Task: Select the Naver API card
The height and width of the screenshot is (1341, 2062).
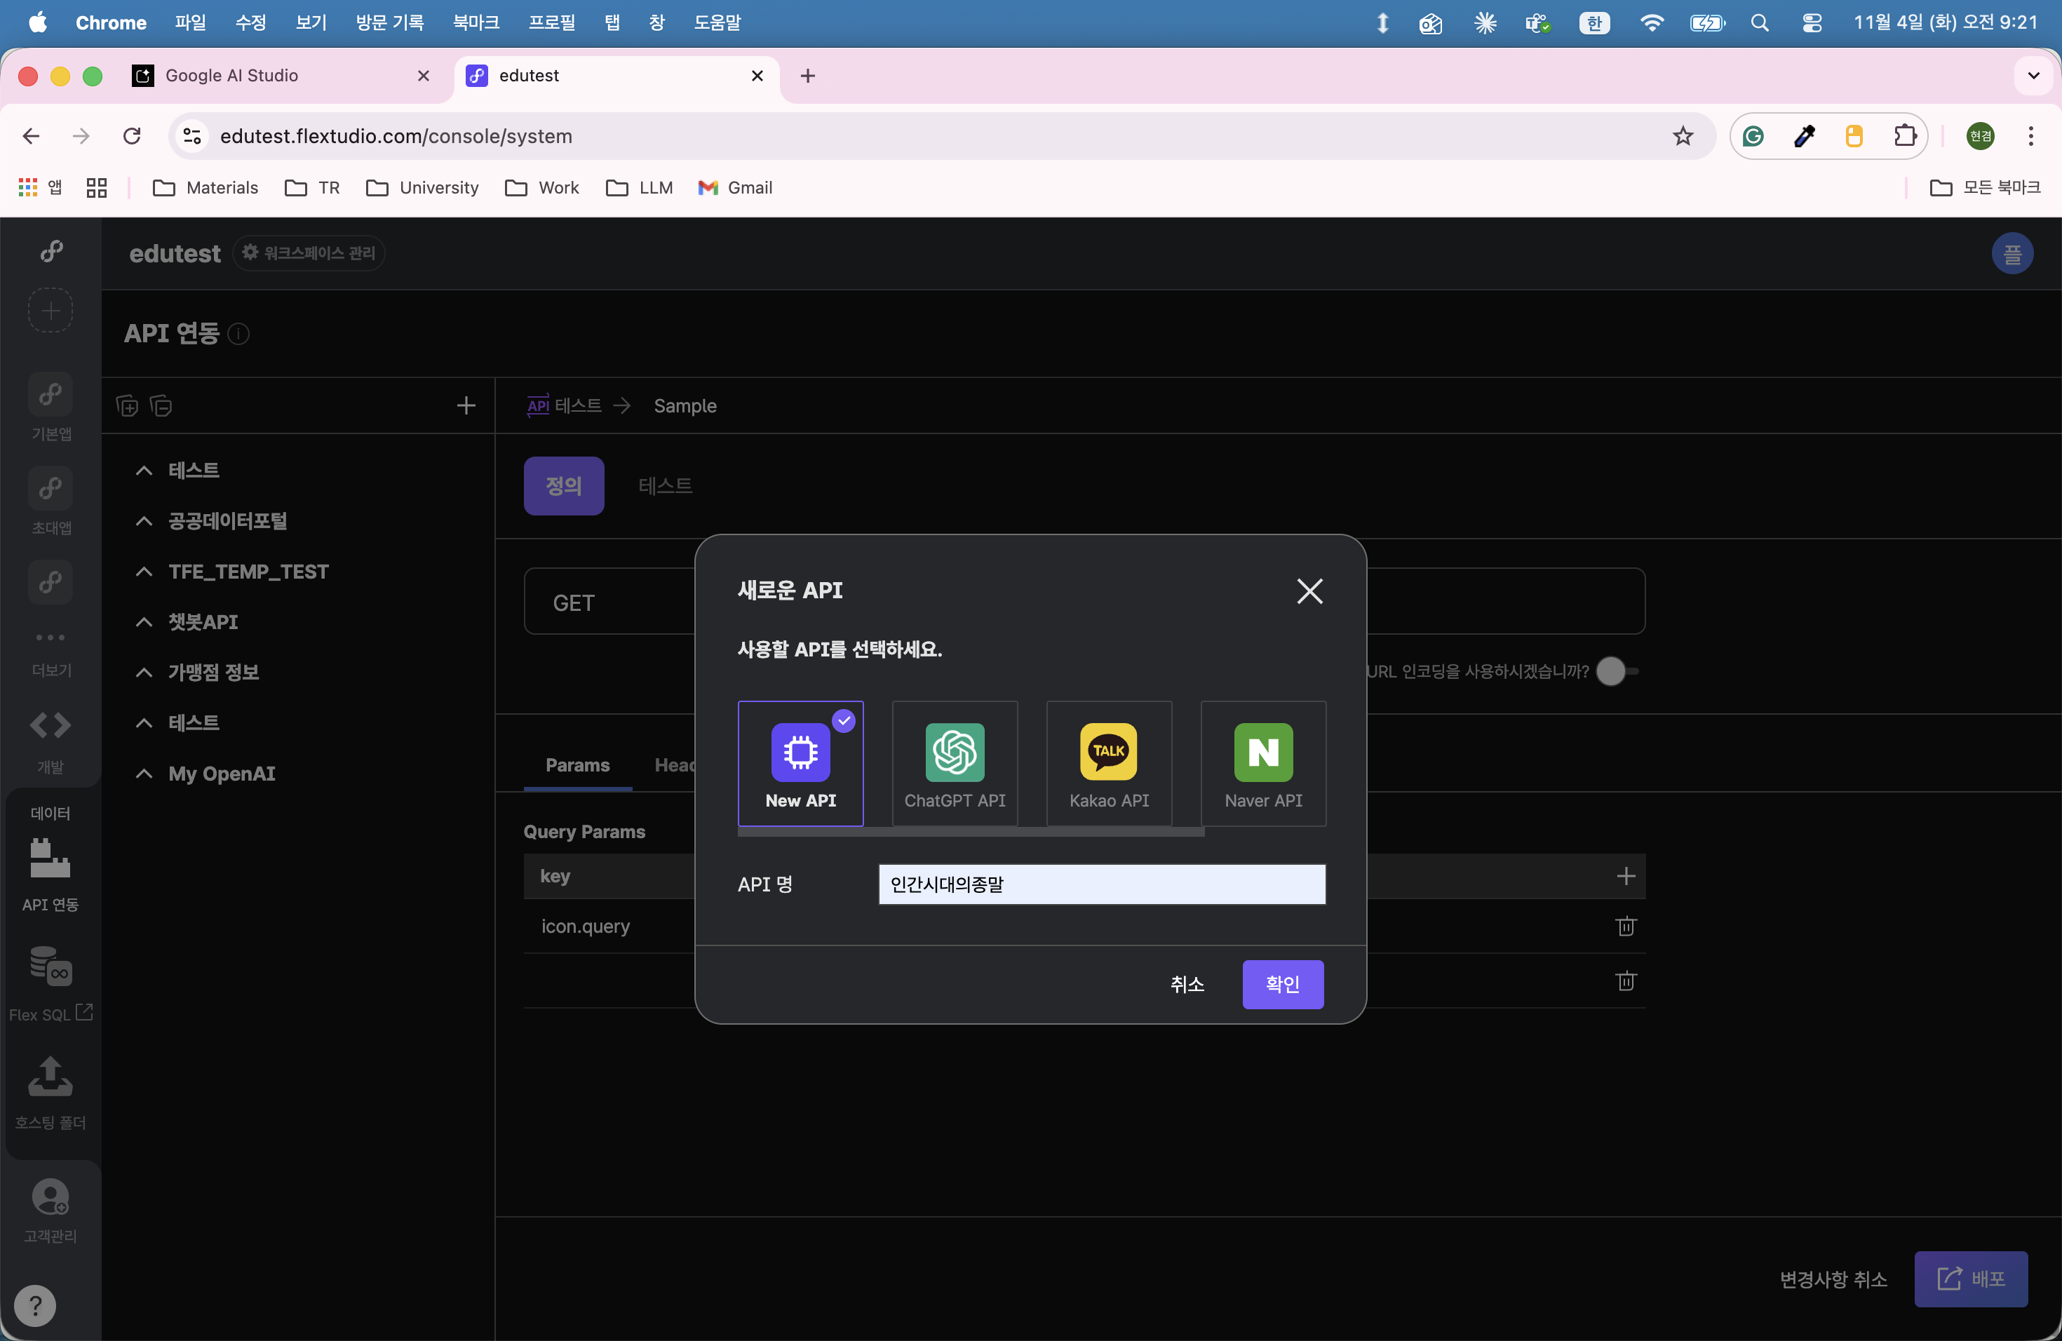Action: point(1263,763)
